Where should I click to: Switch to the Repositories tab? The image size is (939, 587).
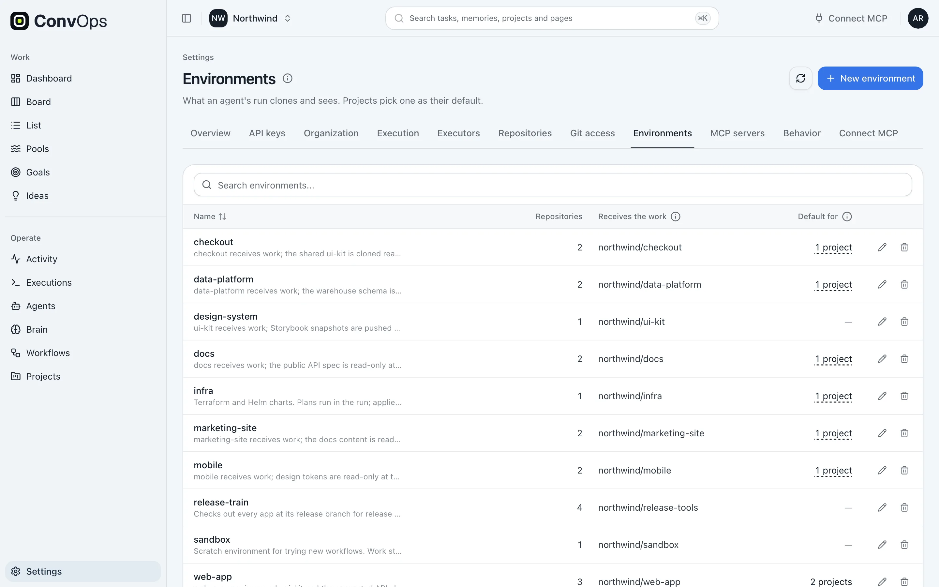click(x=525, y=133)
